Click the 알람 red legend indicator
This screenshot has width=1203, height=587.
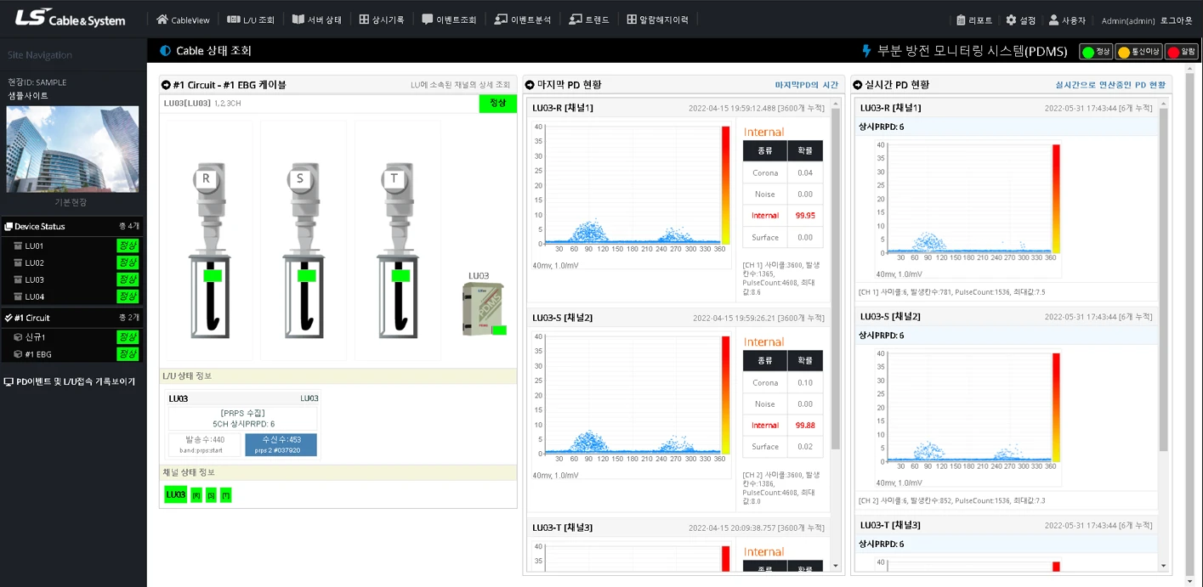coord(1181,52)
